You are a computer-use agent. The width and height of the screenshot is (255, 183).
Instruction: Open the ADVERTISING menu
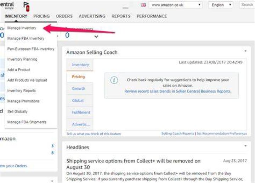coord(92,16)
